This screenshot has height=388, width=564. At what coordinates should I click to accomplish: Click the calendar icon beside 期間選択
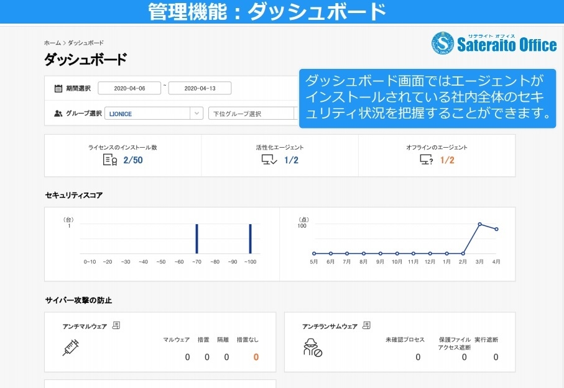59,88
